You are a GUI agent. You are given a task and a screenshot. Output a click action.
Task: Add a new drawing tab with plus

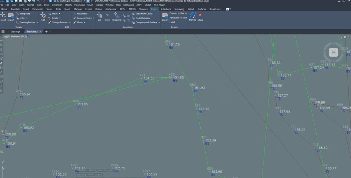click(x=46, y=31)
